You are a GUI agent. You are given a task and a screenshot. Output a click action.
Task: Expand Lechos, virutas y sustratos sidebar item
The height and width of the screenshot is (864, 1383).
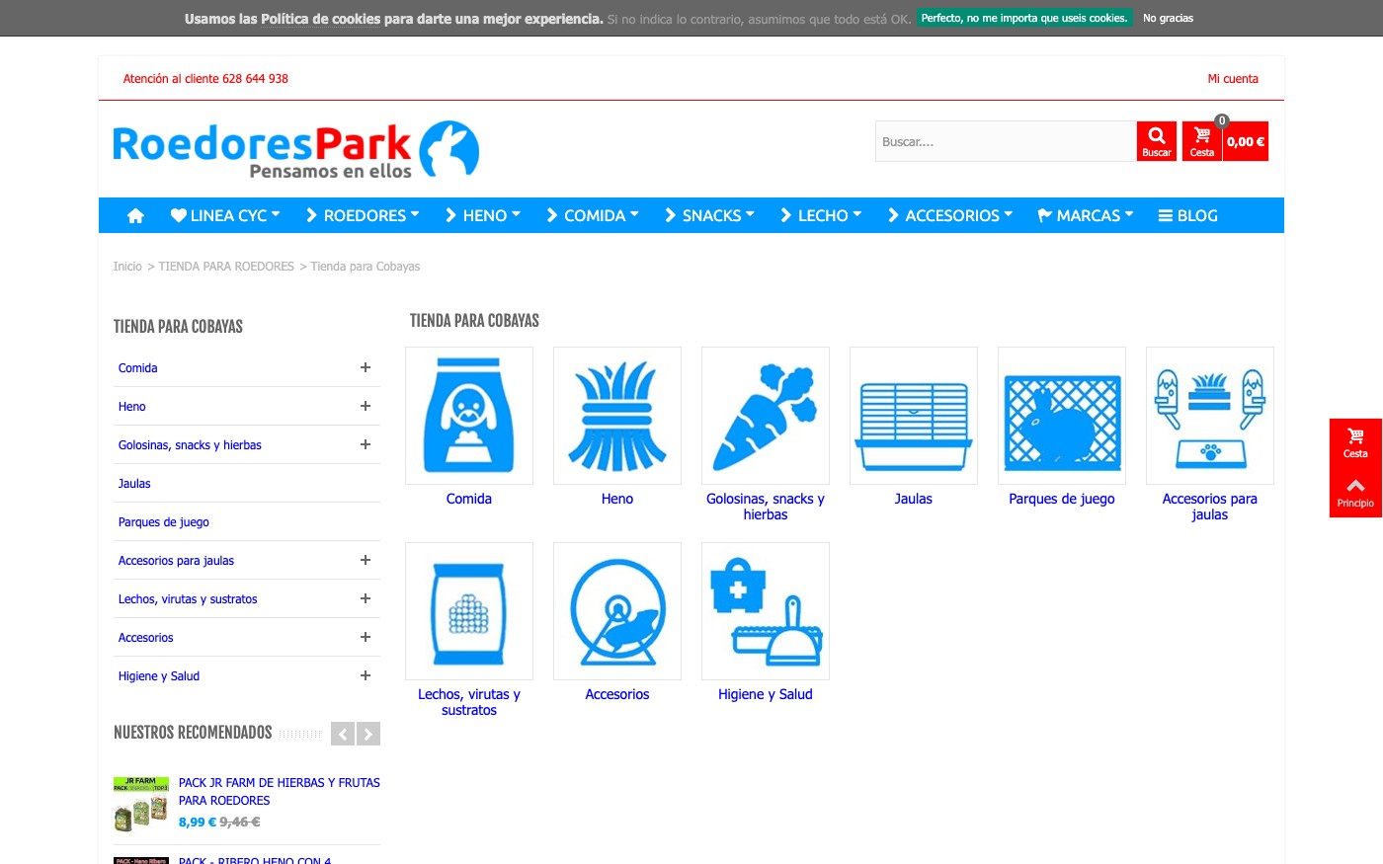(366, 598)
